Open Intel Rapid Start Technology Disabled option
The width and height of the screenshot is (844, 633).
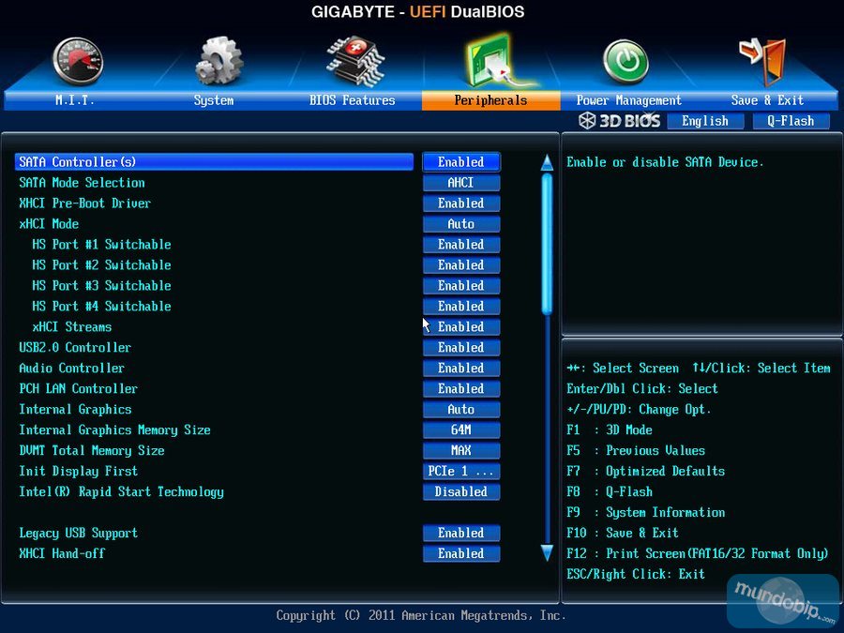(x=461, y=492)
